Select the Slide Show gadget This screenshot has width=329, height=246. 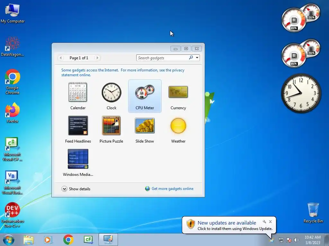click(145, 126)
